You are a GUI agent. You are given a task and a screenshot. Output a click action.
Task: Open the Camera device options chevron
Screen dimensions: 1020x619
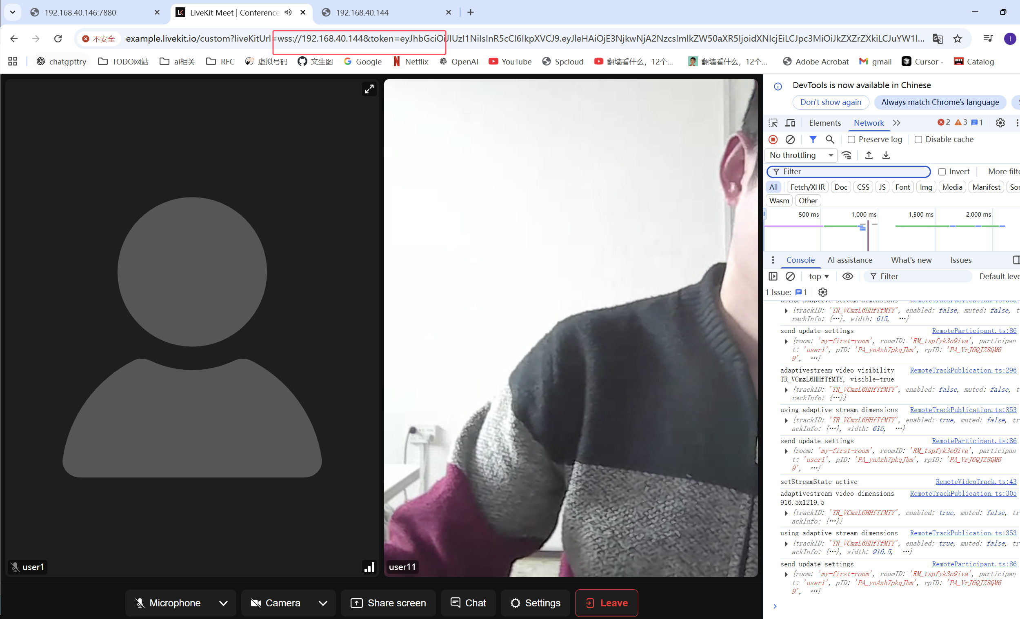(x=323, y=603)
